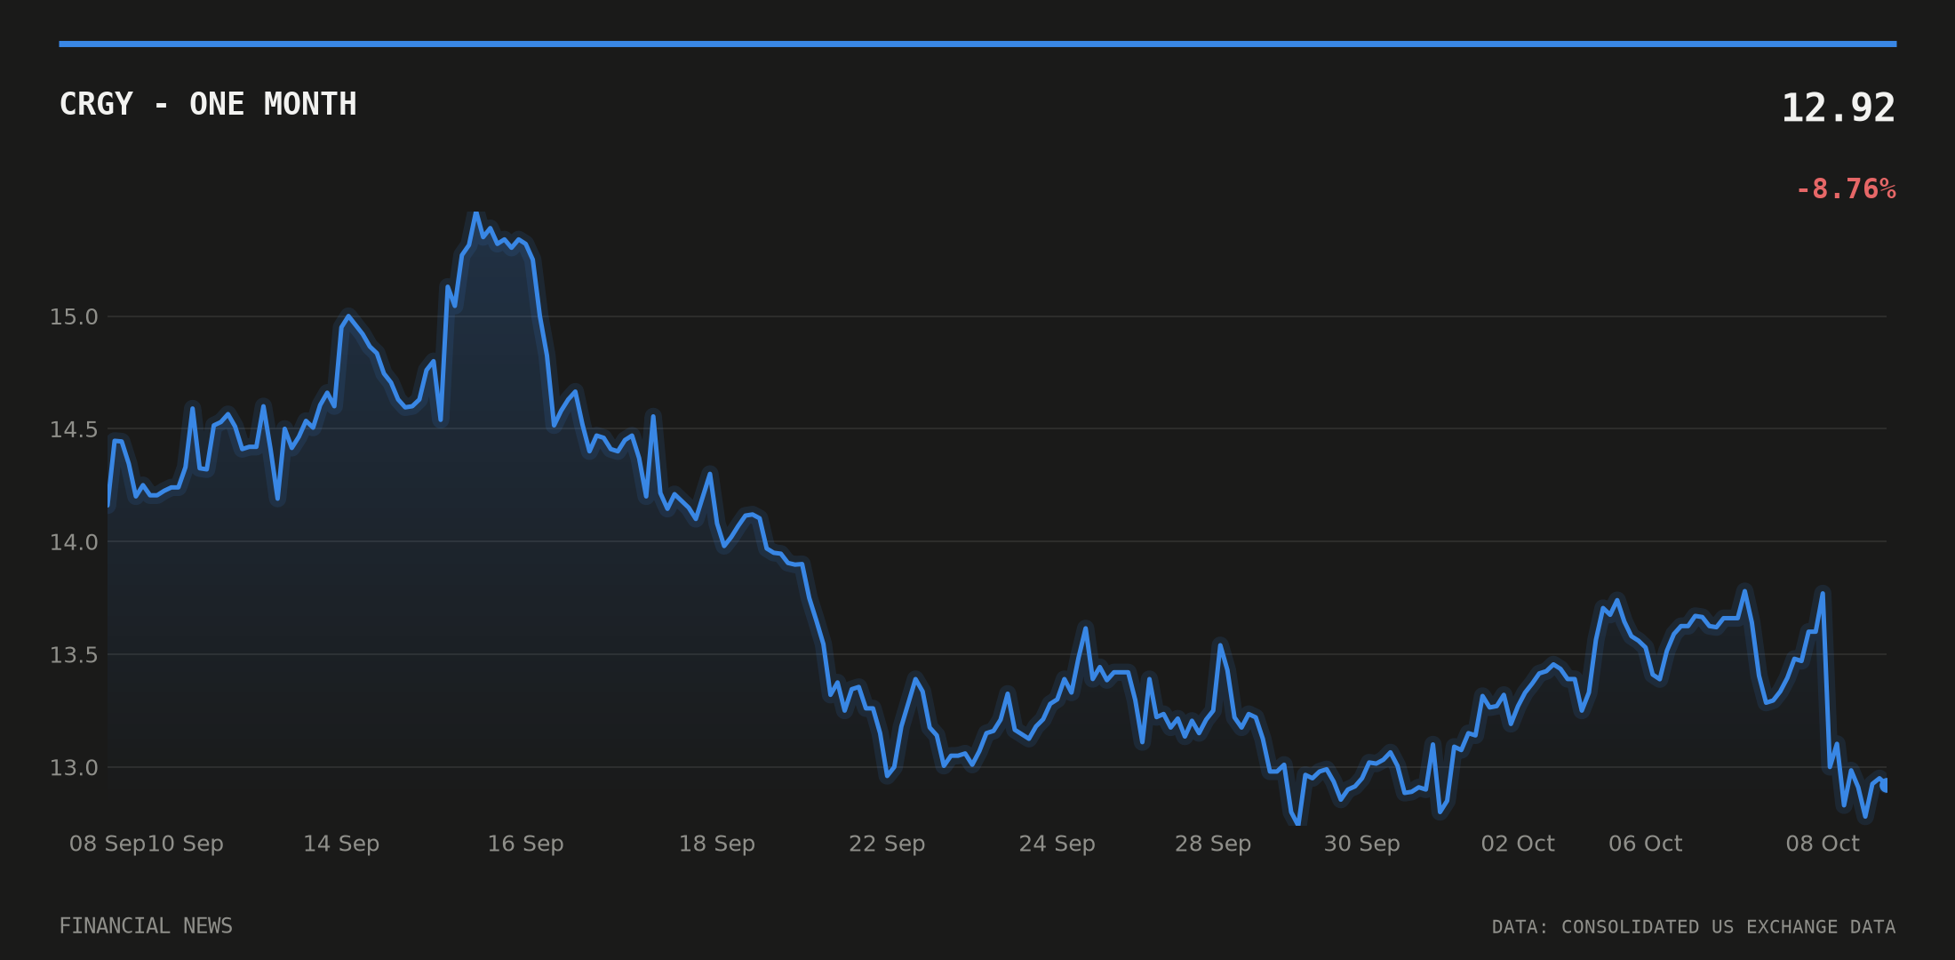This screenshot has height=960, width=1955.
Task: Click the FINANCIAL NEWS footer text
Action: 146,926
